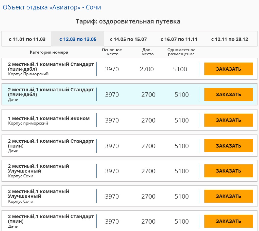Open the с 16.07 по 11.11 tab
259x231 pixels.
coord(179,39)
